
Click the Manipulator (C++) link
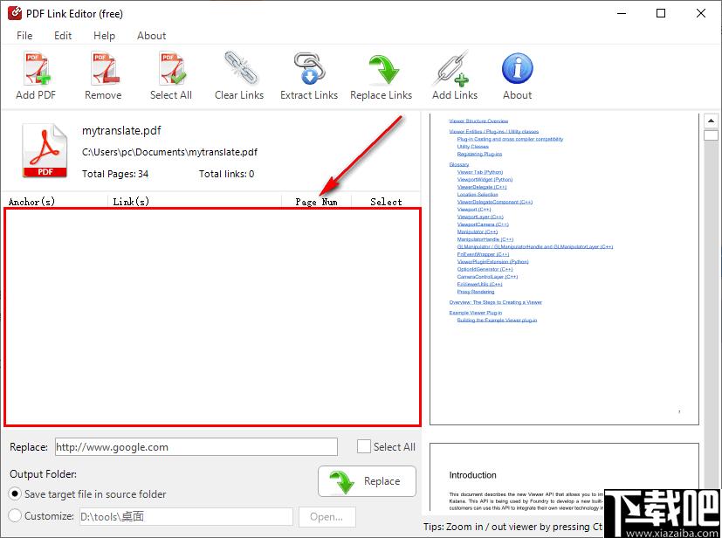tap(477, 231)
